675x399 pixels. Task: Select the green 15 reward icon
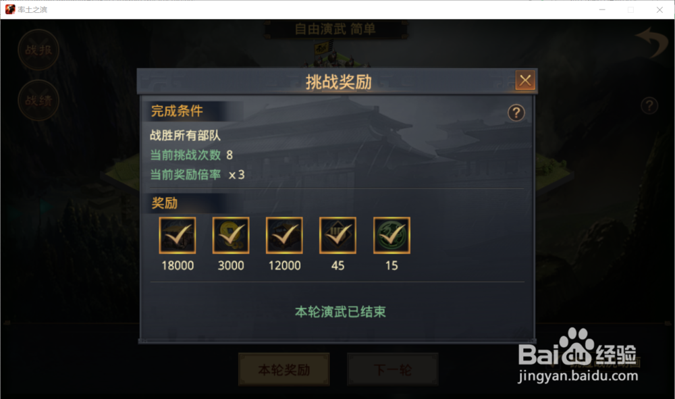click(391, 236)
